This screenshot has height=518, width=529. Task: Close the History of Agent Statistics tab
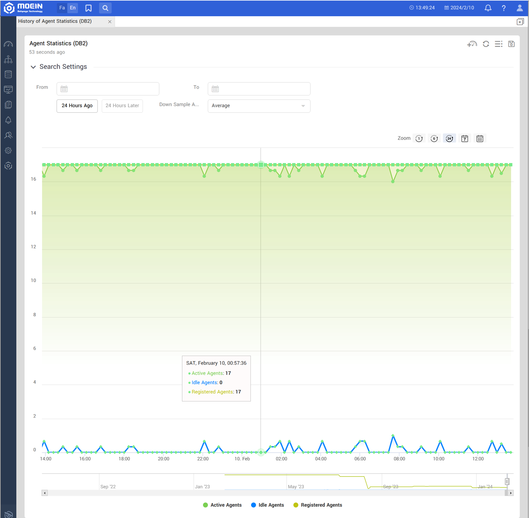110,22
